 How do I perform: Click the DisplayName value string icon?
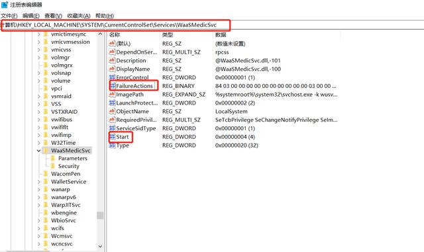pyautogui.click(x=112, y=69)
